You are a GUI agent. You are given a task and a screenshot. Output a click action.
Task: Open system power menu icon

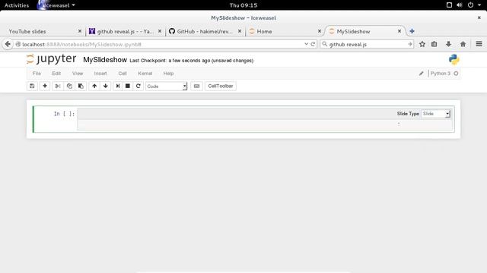click(470, 5)
